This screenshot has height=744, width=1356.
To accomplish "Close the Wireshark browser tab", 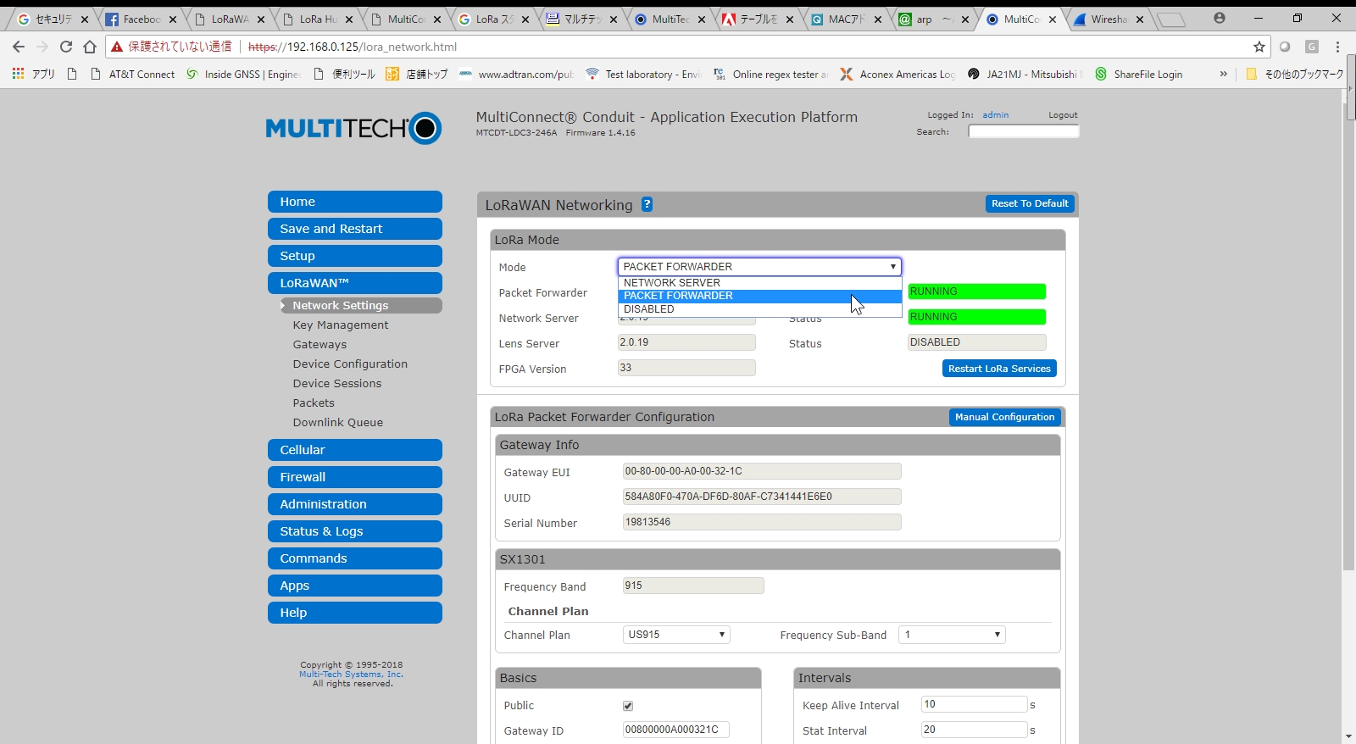I will click(x=1139, y=19).
